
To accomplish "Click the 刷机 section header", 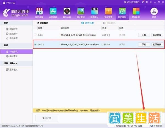I will [16, 45].
